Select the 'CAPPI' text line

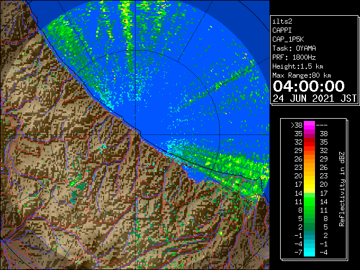point(282,30)
